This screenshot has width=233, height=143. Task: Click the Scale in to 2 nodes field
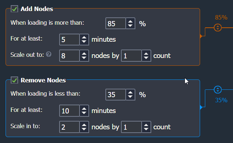pyautogui.click(x=70, y=127)
